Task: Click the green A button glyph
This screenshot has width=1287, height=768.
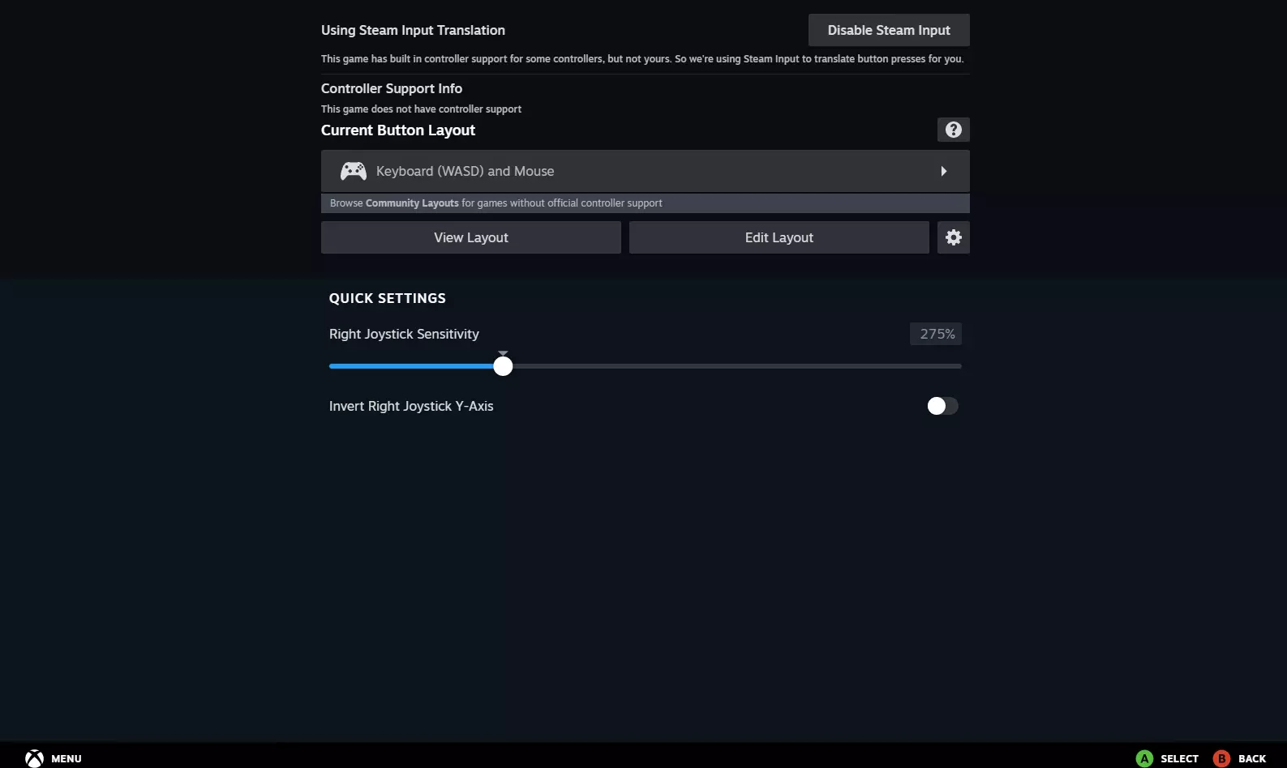Action: click(x=1144, y=758)
